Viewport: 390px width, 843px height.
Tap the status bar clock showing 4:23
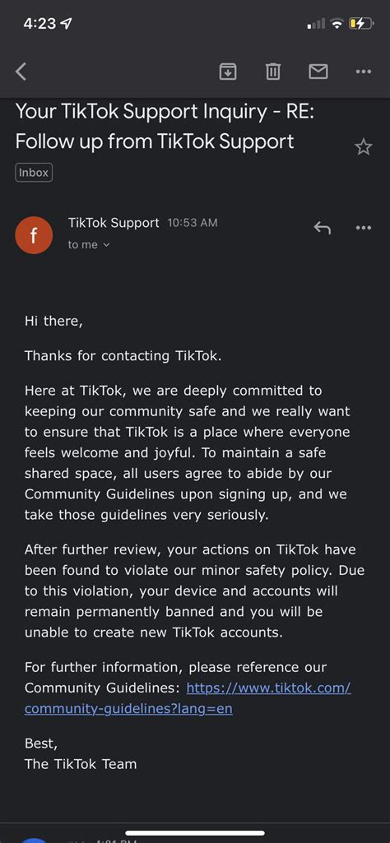(x=41, y=24)
